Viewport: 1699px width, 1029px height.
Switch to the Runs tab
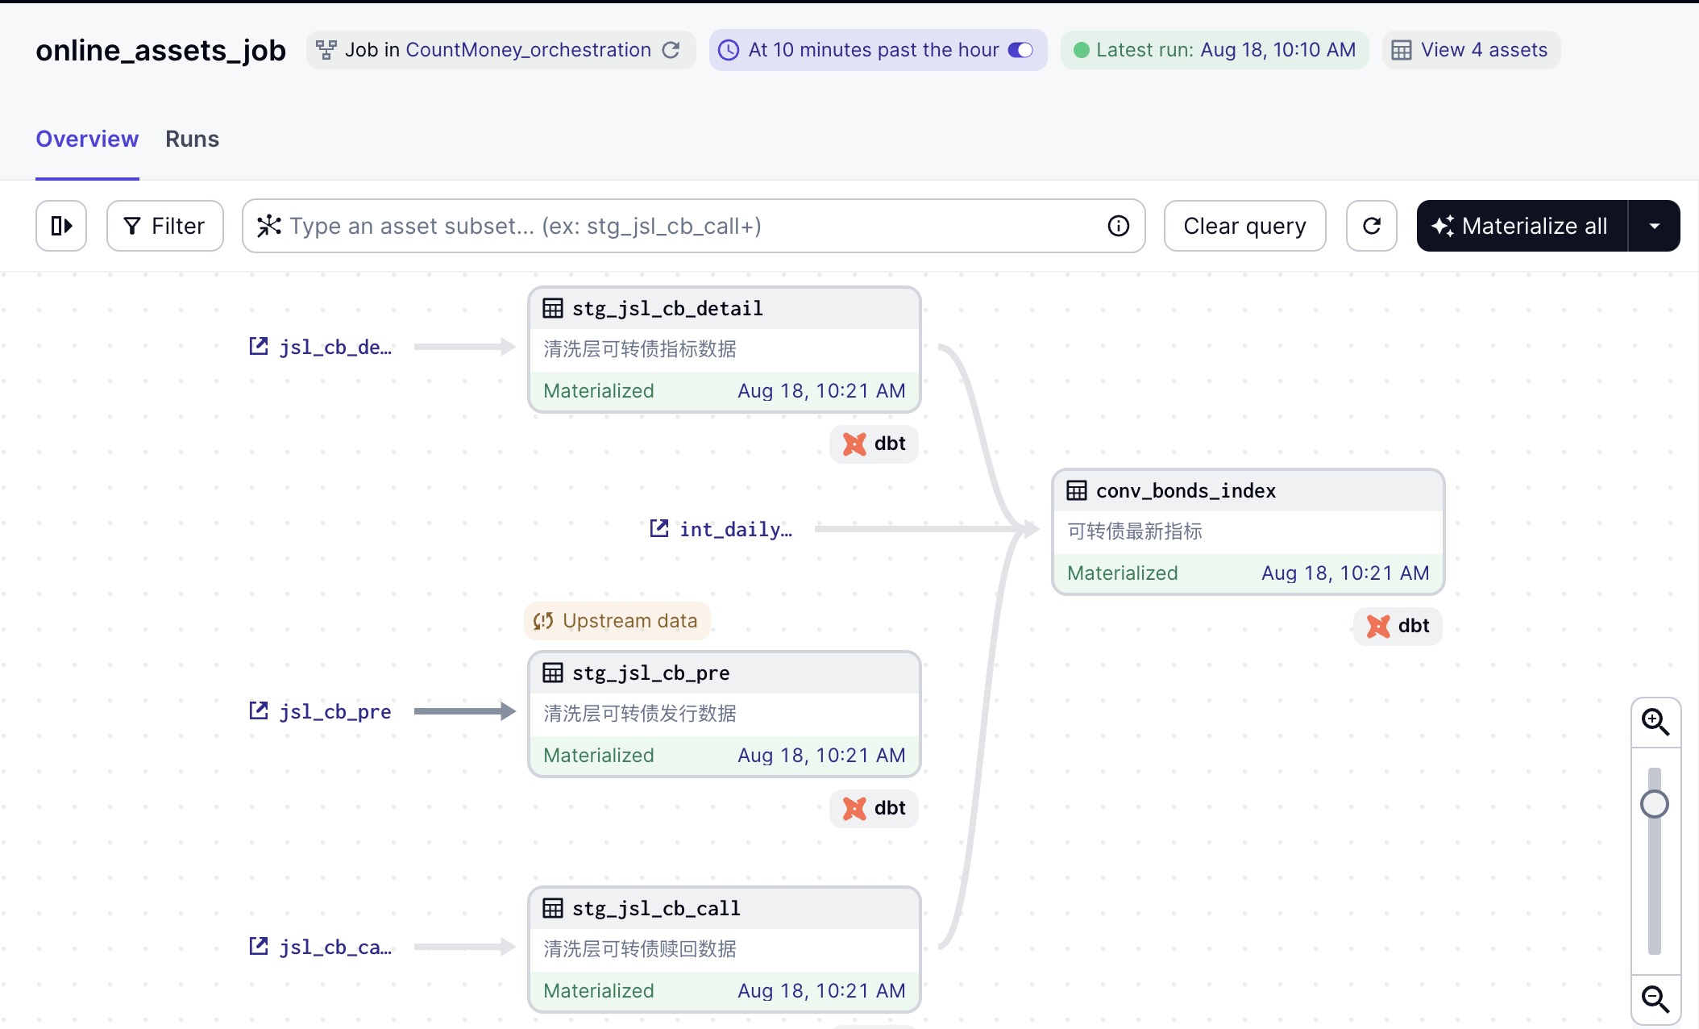pos(192,139)
